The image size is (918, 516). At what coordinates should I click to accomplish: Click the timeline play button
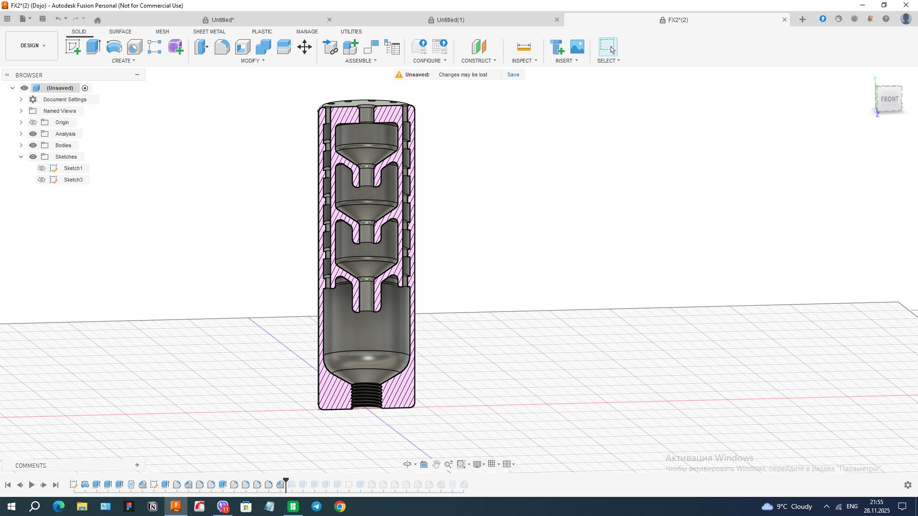32,485
